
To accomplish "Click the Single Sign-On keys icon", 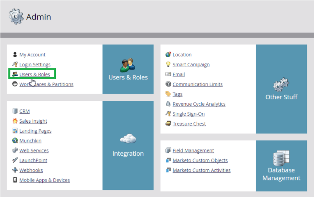I will coord(168,113).
